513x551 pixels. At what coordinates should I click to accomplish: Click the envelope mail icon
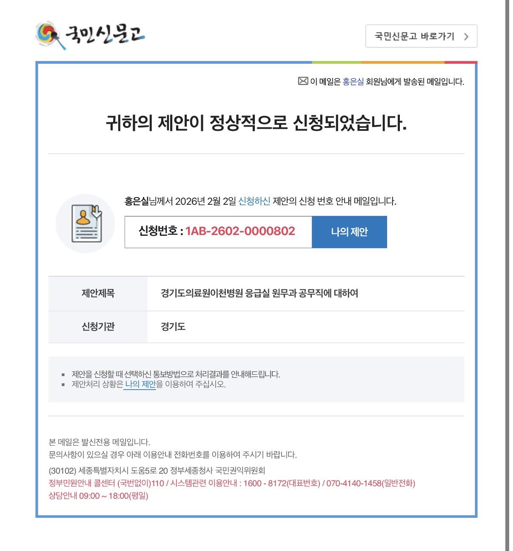pos(303,81)
